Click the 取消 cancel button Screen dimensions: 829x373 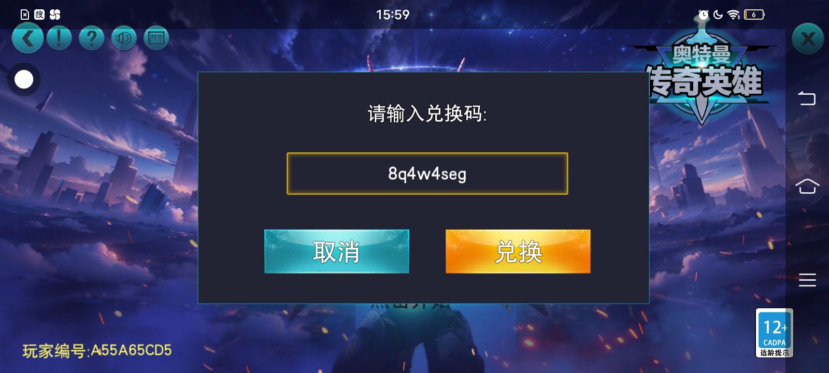(337, 251)
